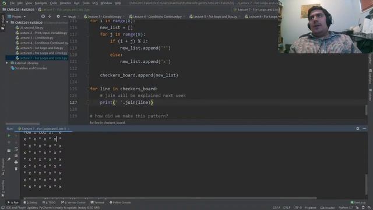This screenshot has height=210, width=373.
Task: Hide the Run tool window with minus icon
Action: click(x=364, y=128)
